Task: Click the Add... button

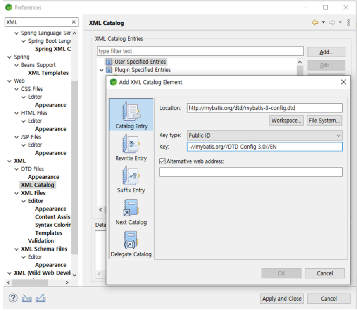Action: point(326,52)
